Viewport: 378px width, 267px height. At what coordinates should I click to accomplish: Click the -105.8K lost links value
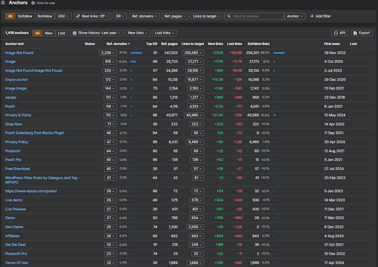click(x=235, y=53)
